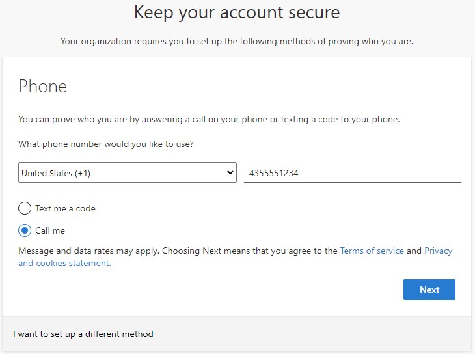Click the "and cookies statement" link text
475x354 pixels.
pos(64,264)
